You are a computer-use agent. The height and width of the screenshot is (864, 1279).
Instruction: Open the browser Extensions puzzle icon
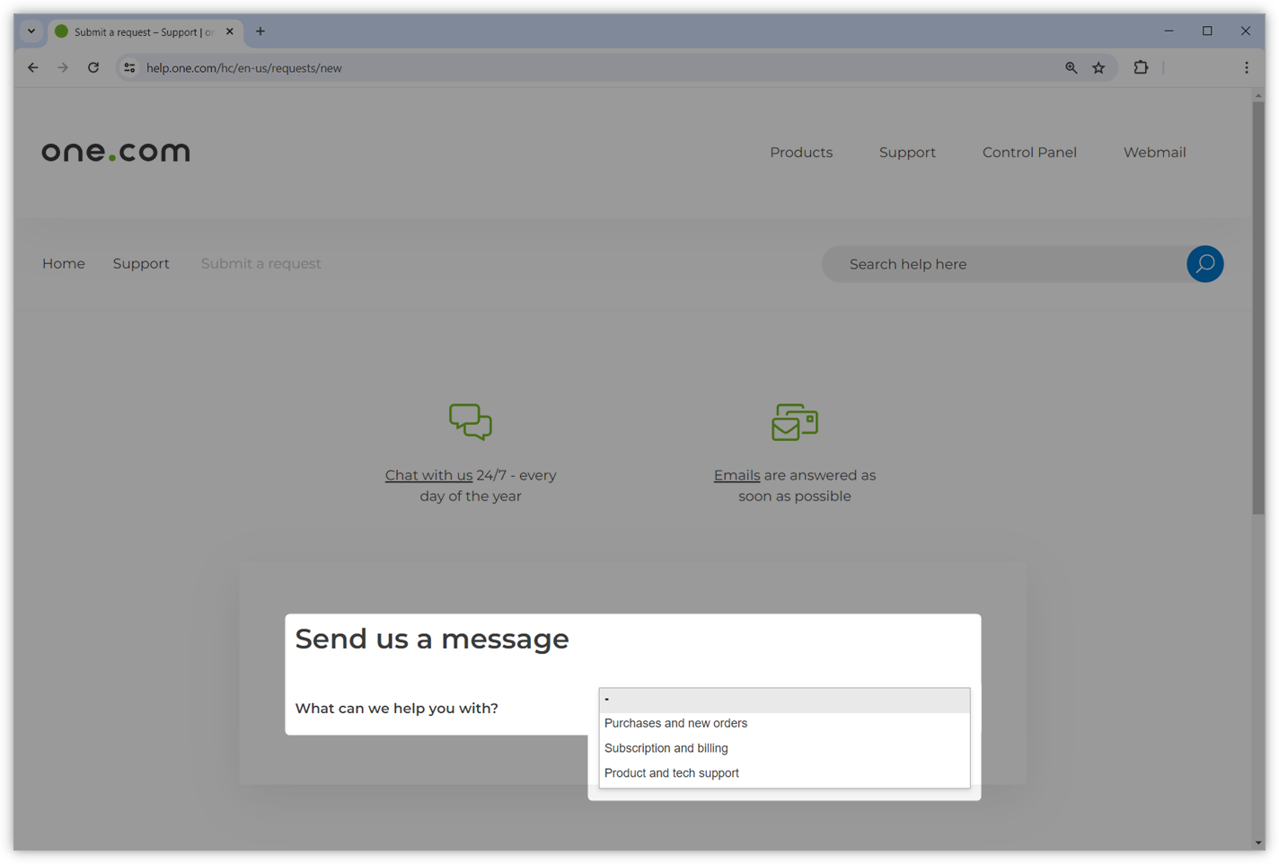(1141, 67)
